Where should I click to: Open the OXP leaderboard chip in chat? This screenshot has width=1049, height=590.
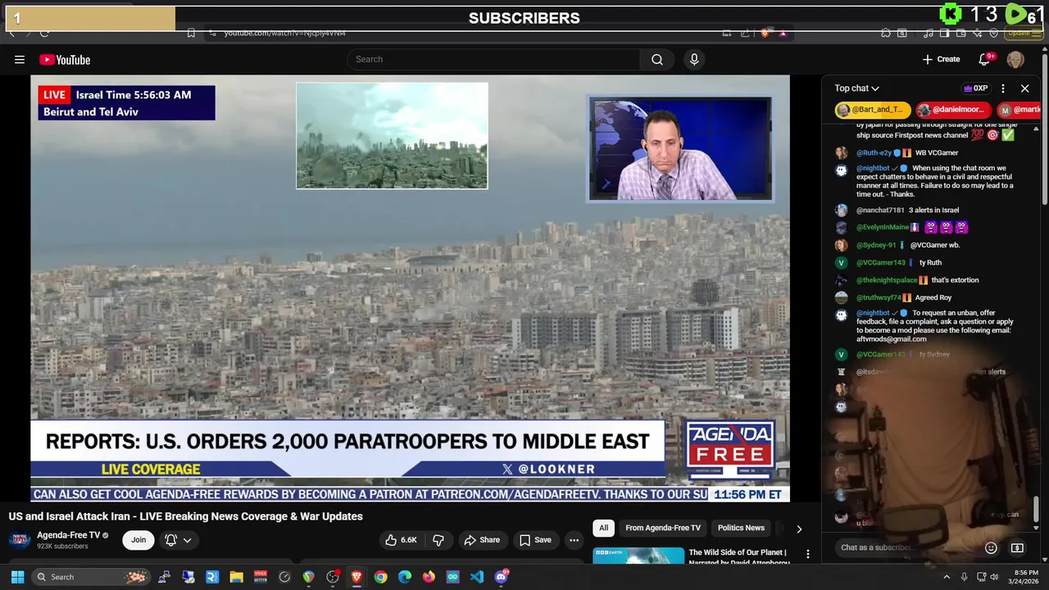(x=975, y=88)
